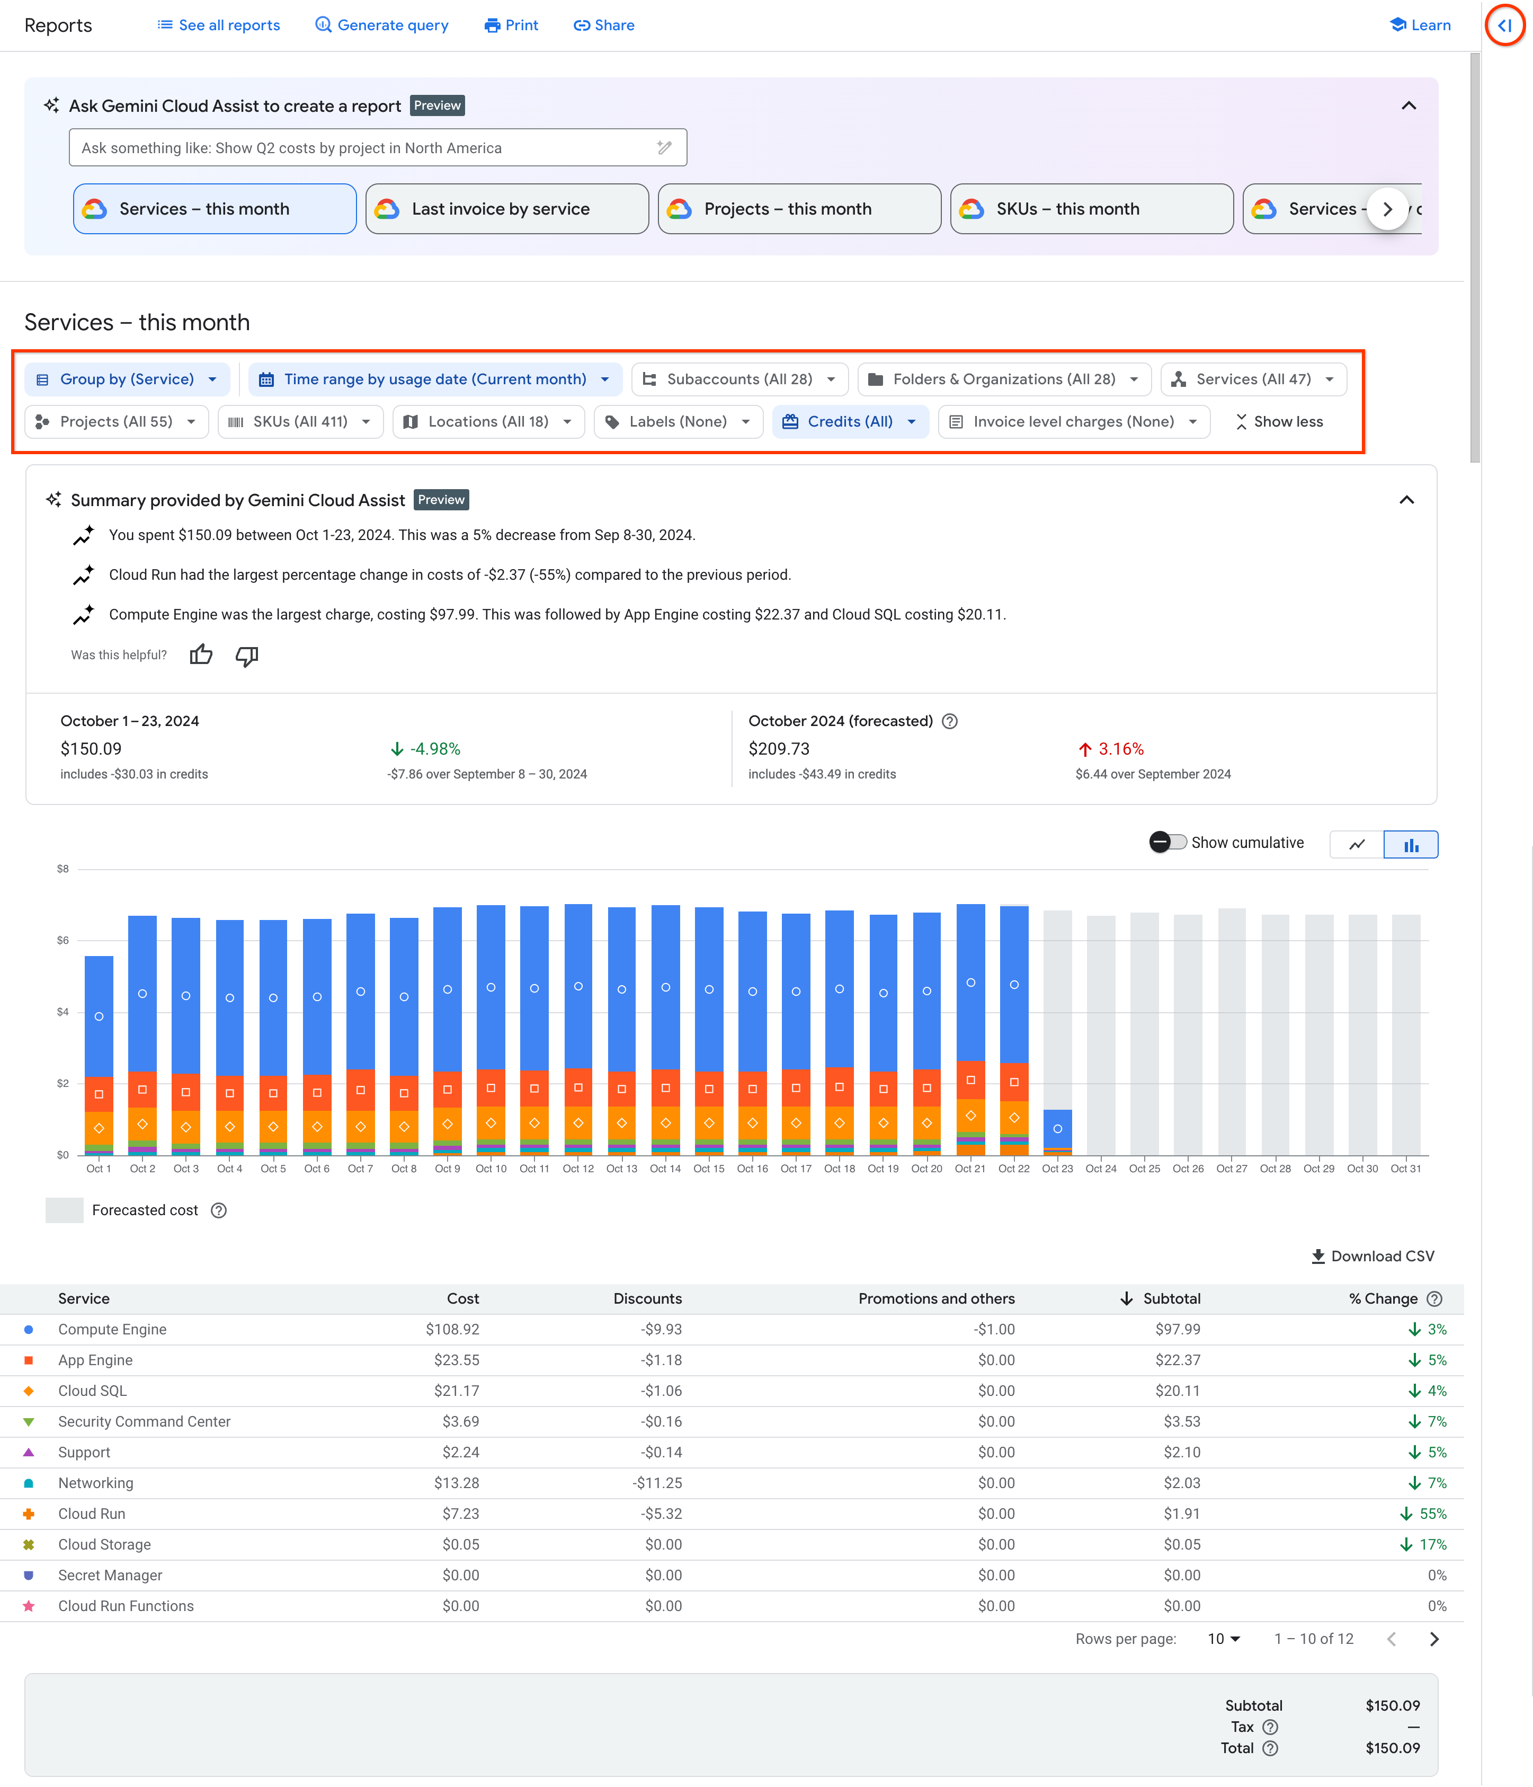Open the Projects (All 55) filter
This screenshot has height=1787, width=1533.
[x=117, y=421]
